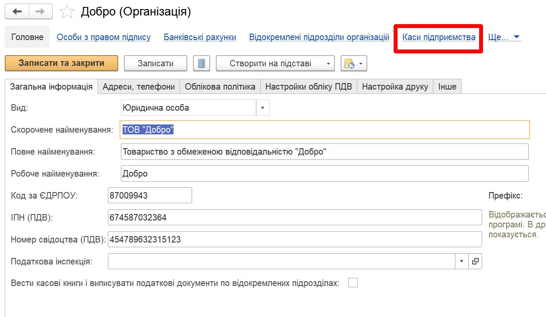Add Добро to favorites with star icon

pos(66,12)
